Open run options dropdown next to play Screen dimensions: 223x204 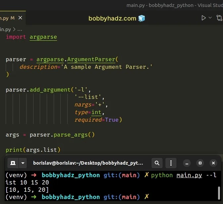pyautogui.click(x=210, y=18)
